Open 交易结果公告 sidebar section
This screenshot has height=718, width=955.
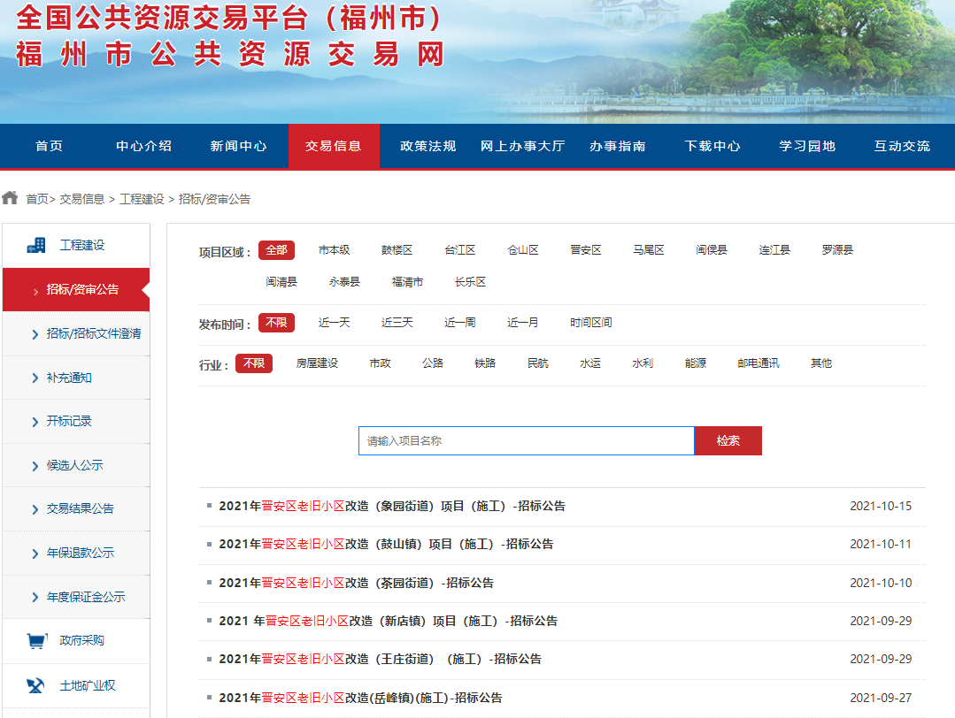coord(80,508)
